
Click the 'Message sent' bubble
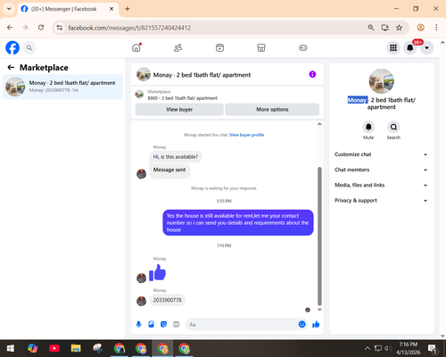click(169, 171)
